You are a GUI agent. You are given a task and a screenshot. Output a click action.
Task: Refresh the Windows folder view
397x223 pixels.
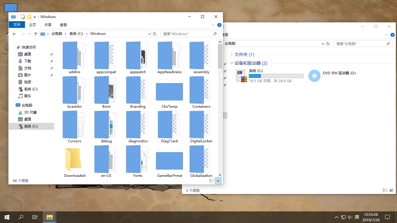click(155, 34)
